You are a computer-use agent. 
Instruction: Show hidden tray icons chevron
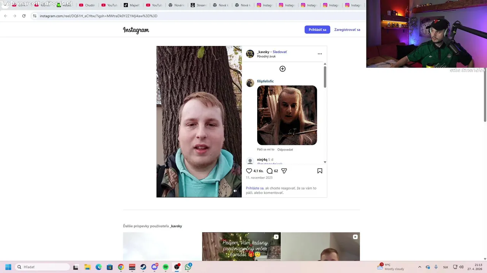click(420, 267)
